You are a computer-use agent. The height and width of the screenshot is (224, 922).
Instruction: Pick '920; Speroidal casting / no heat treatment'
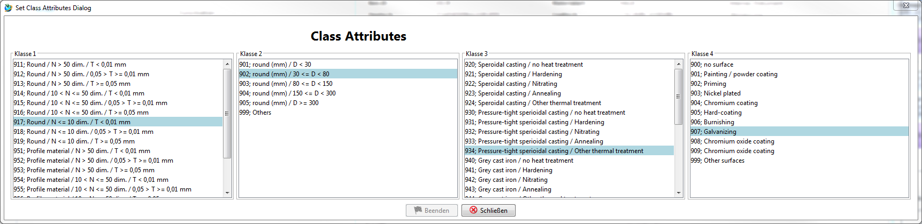[524, 65]
